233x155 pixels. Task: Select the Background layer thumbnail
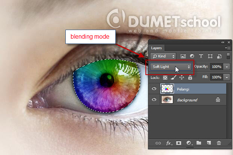coord(167,99)
